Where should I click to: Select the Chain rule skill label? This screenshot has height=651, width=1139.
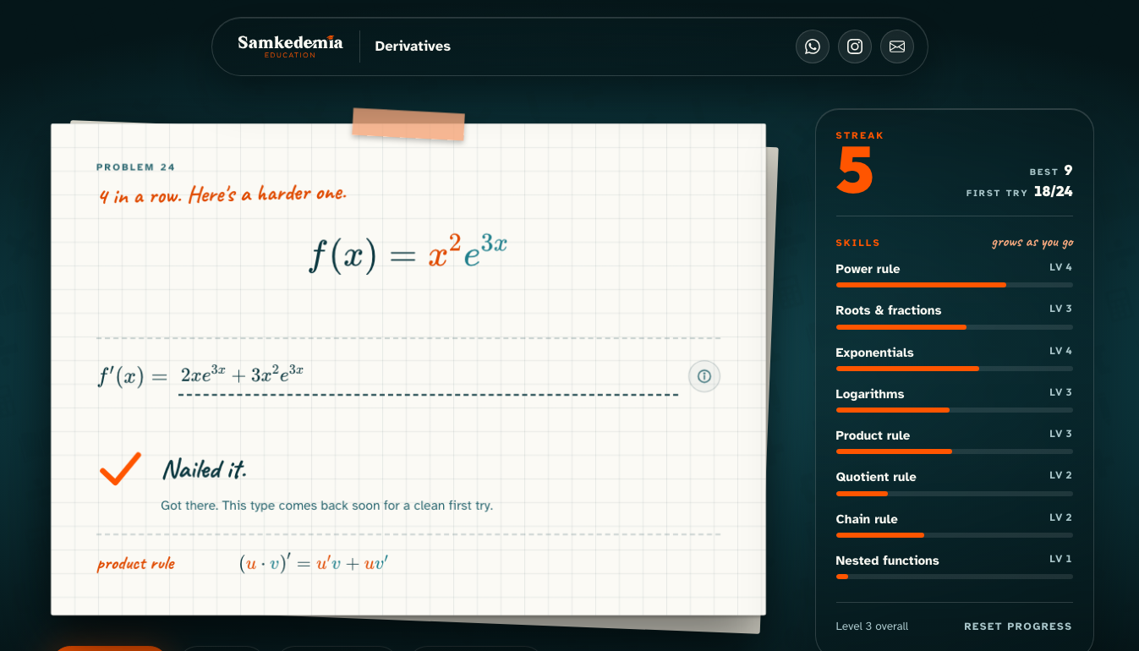click(x=867, y=519)
